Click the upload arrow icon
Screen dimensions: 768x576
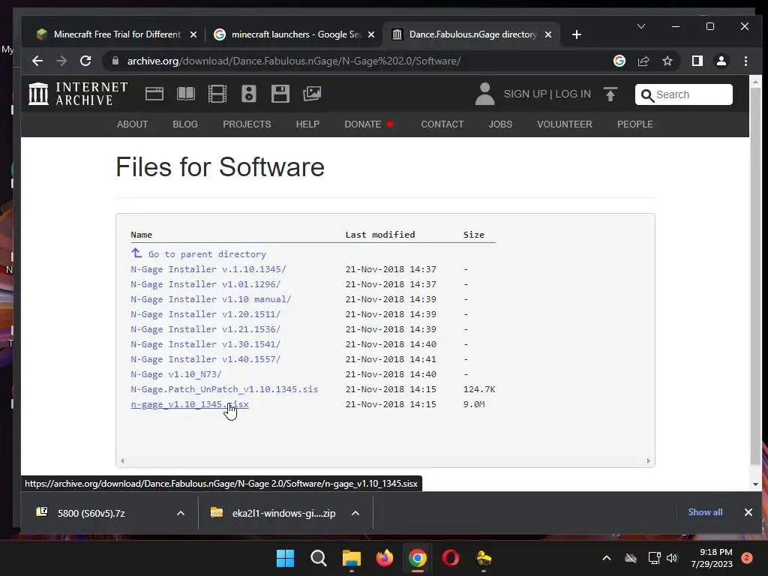point(610,94)
